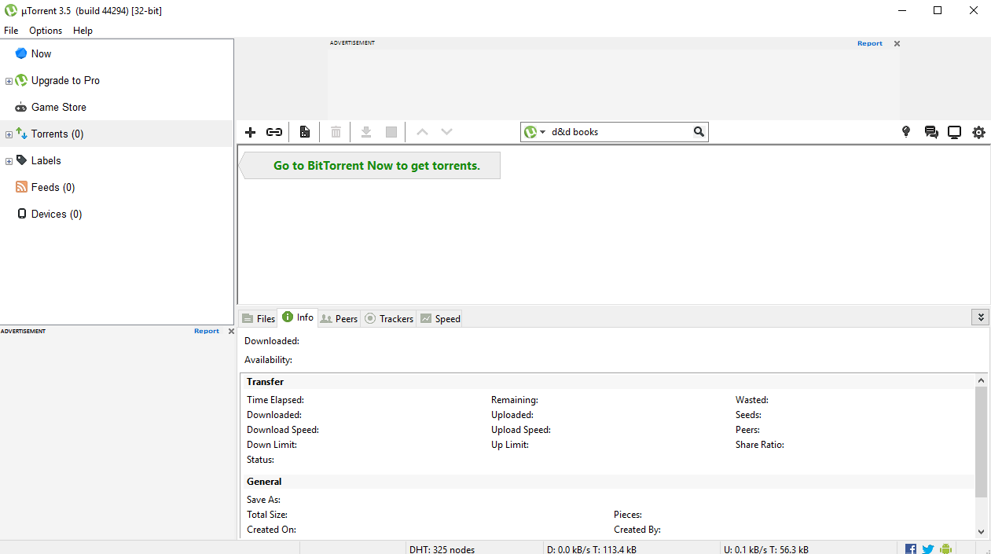Open the Help menu

click(x=83, y=31)
